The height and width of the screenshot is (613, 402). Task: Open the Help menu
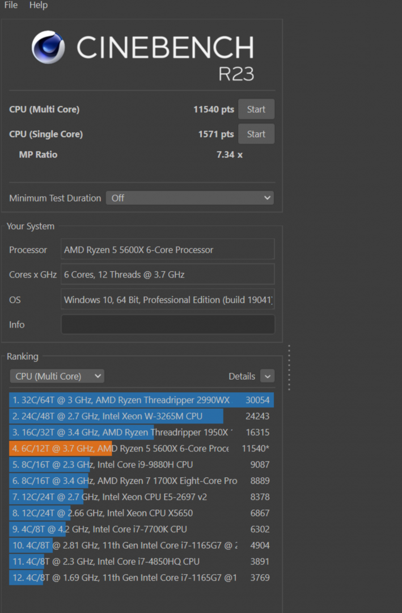pyautogui.click(x=39, y=5)
